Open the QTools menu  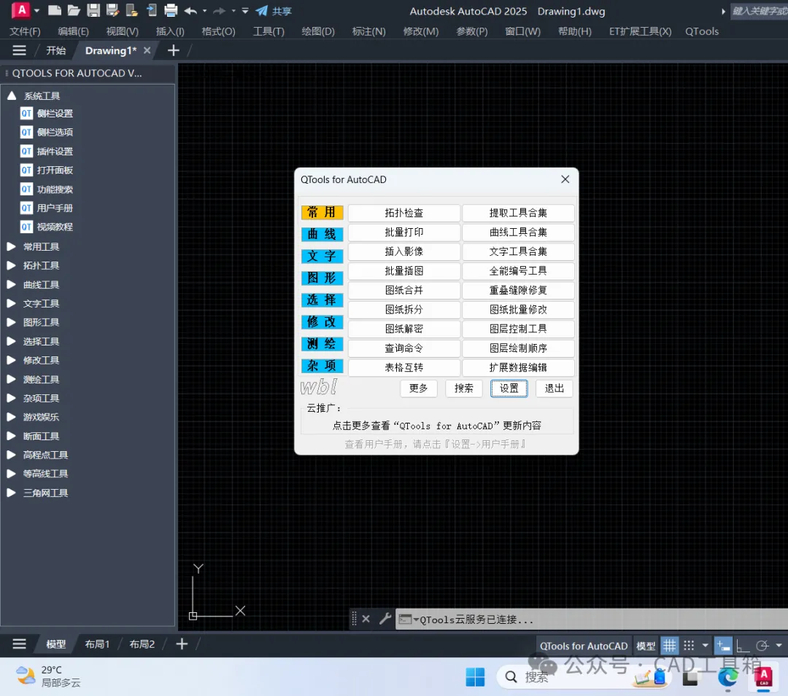[x=702, y=31]
